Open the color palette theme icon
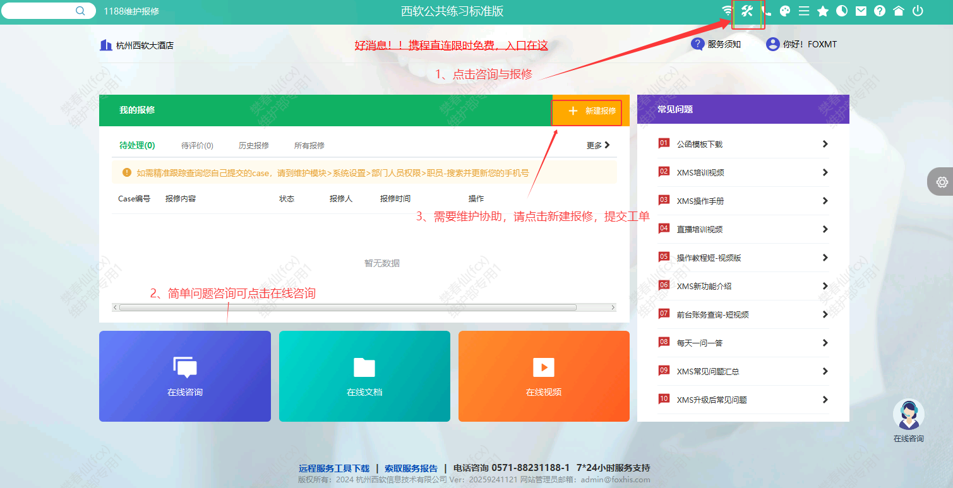 (x=785, y=11)
